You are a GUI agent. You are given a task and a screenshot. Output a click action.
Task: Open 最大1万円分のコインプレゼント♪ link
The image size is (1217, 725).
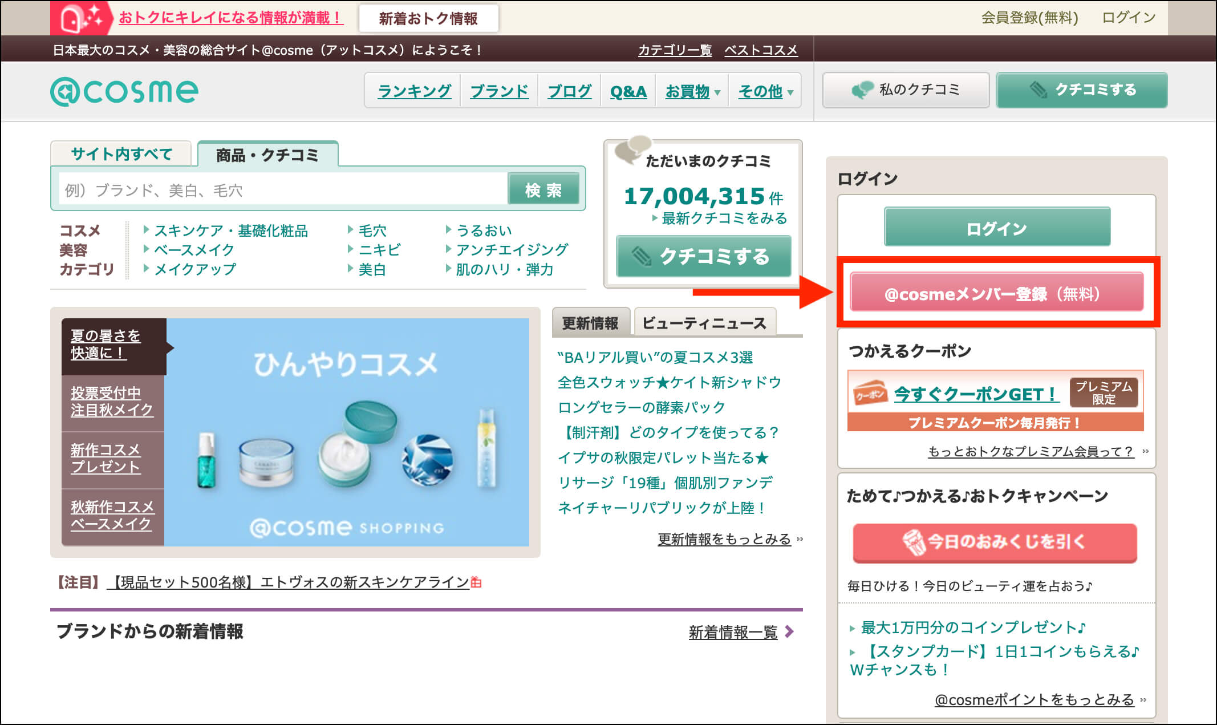click(973, 628)
